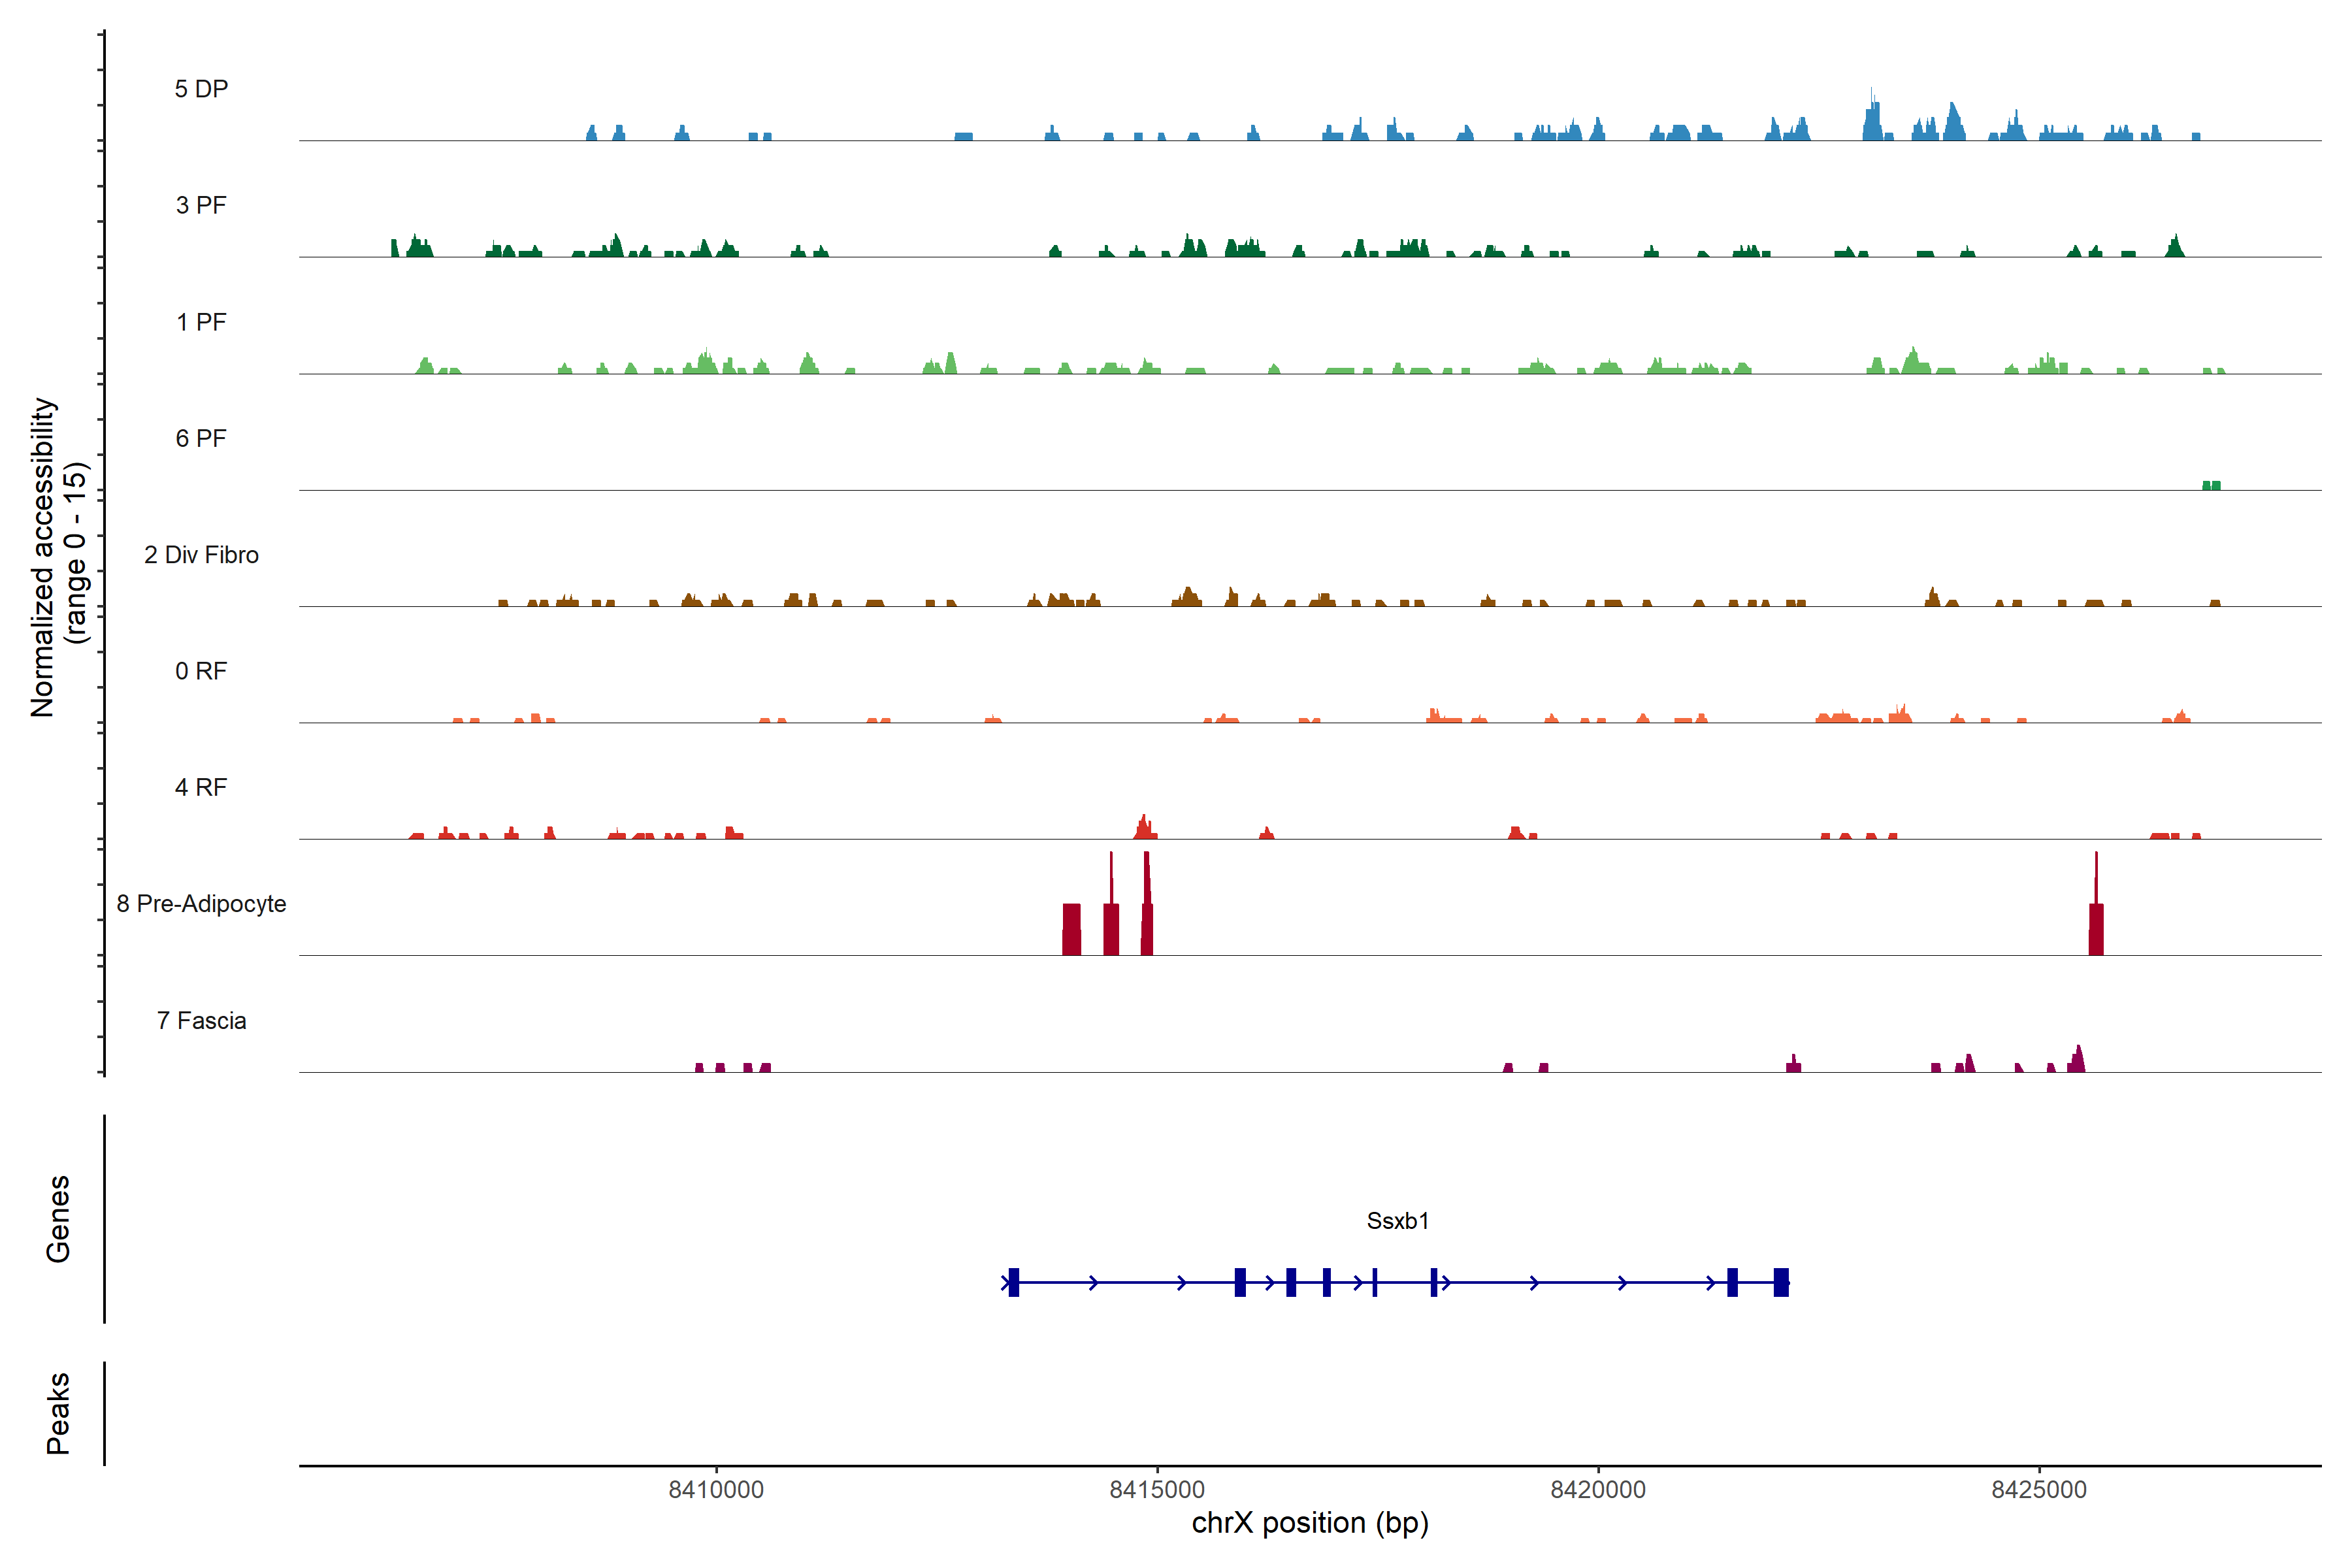This screenshot has width=2352, height=1568.
Task: Click the 1 PF track label
Action: 201,322
